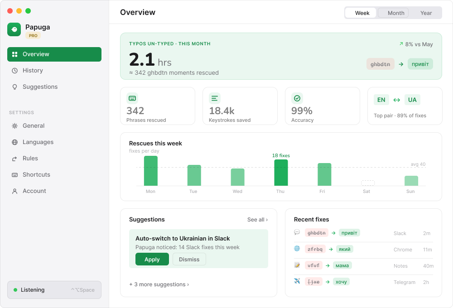Expand 3 more suggestions link
453x308 pixels.
tap(159, 284)
